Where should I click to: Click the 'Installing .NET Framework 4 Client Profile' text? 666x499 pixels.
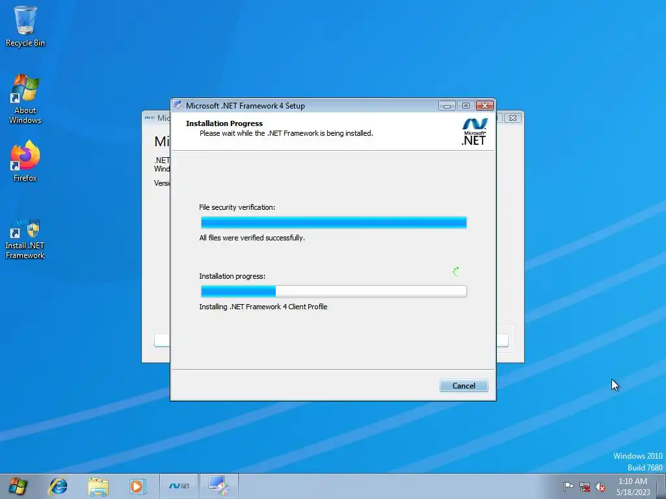(263, 307)
